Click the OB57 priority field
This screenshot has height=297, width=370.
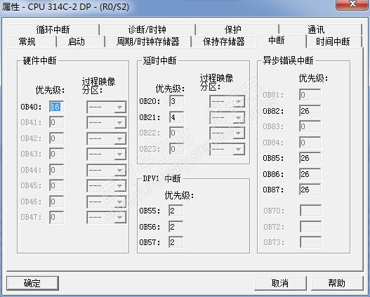pos(176,242)
